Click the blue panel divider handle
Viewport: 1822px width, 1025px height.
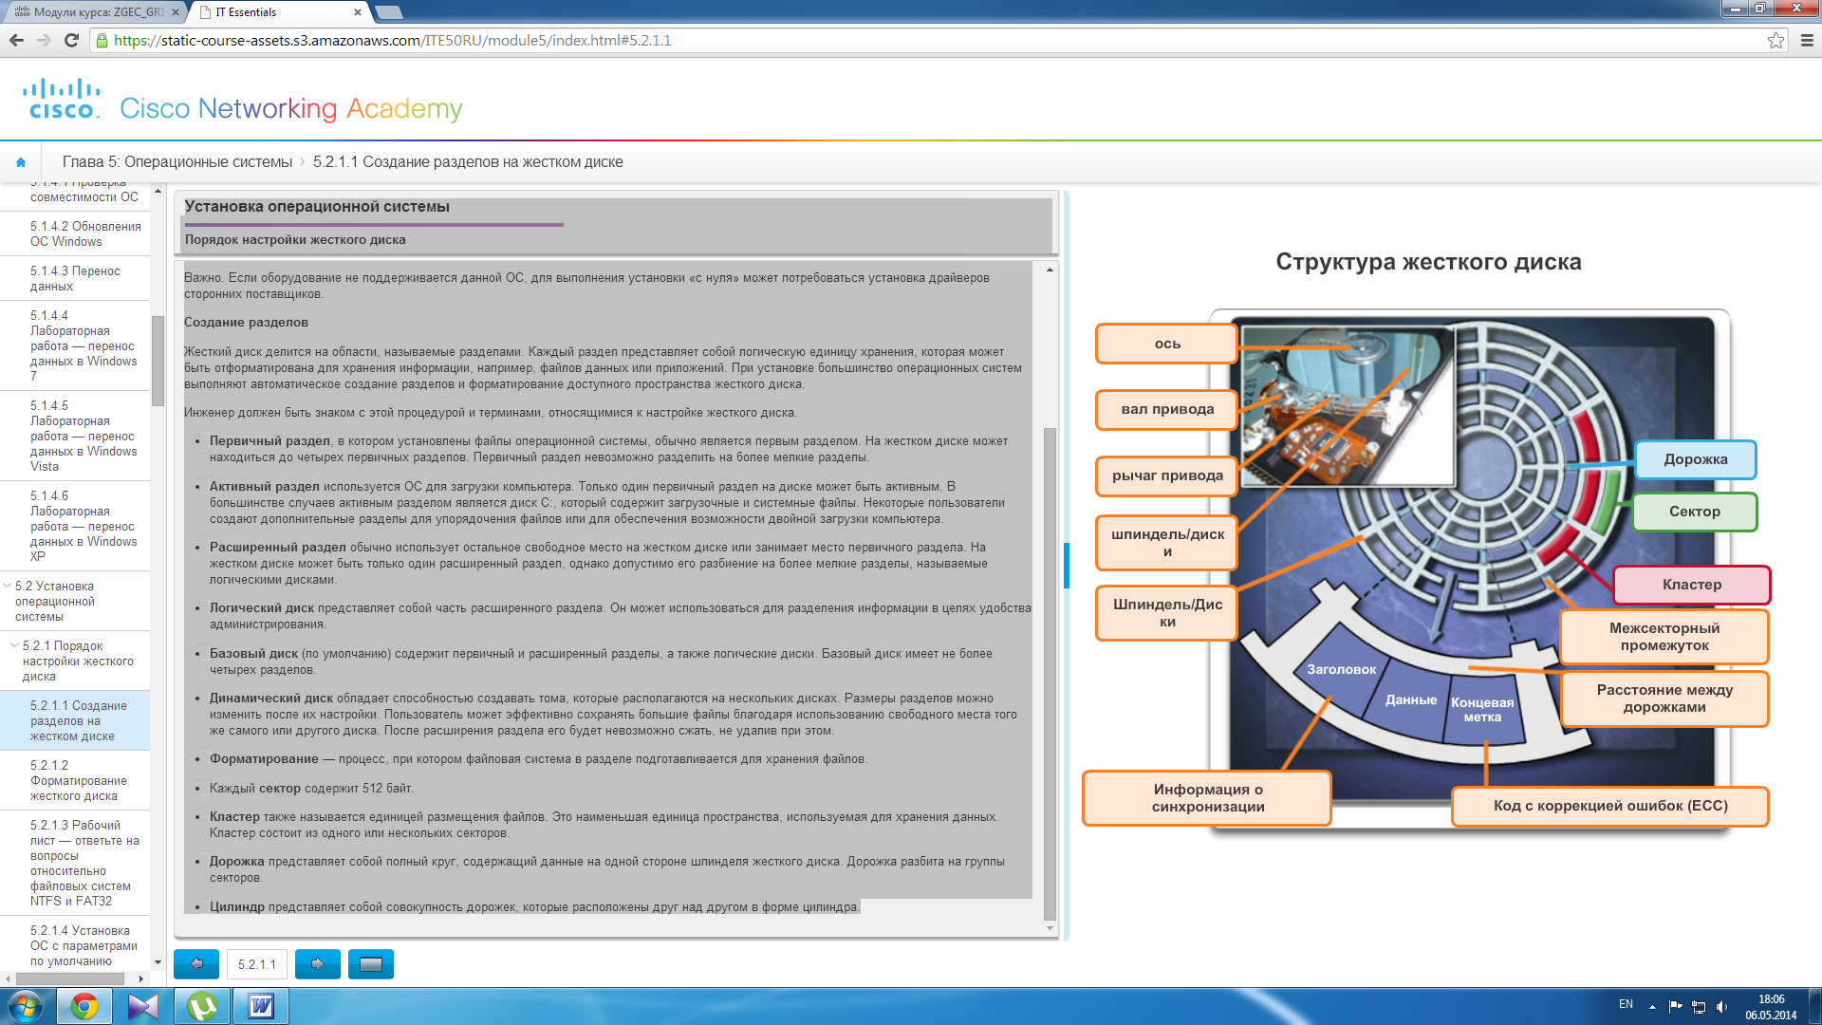click(1067, 566)
